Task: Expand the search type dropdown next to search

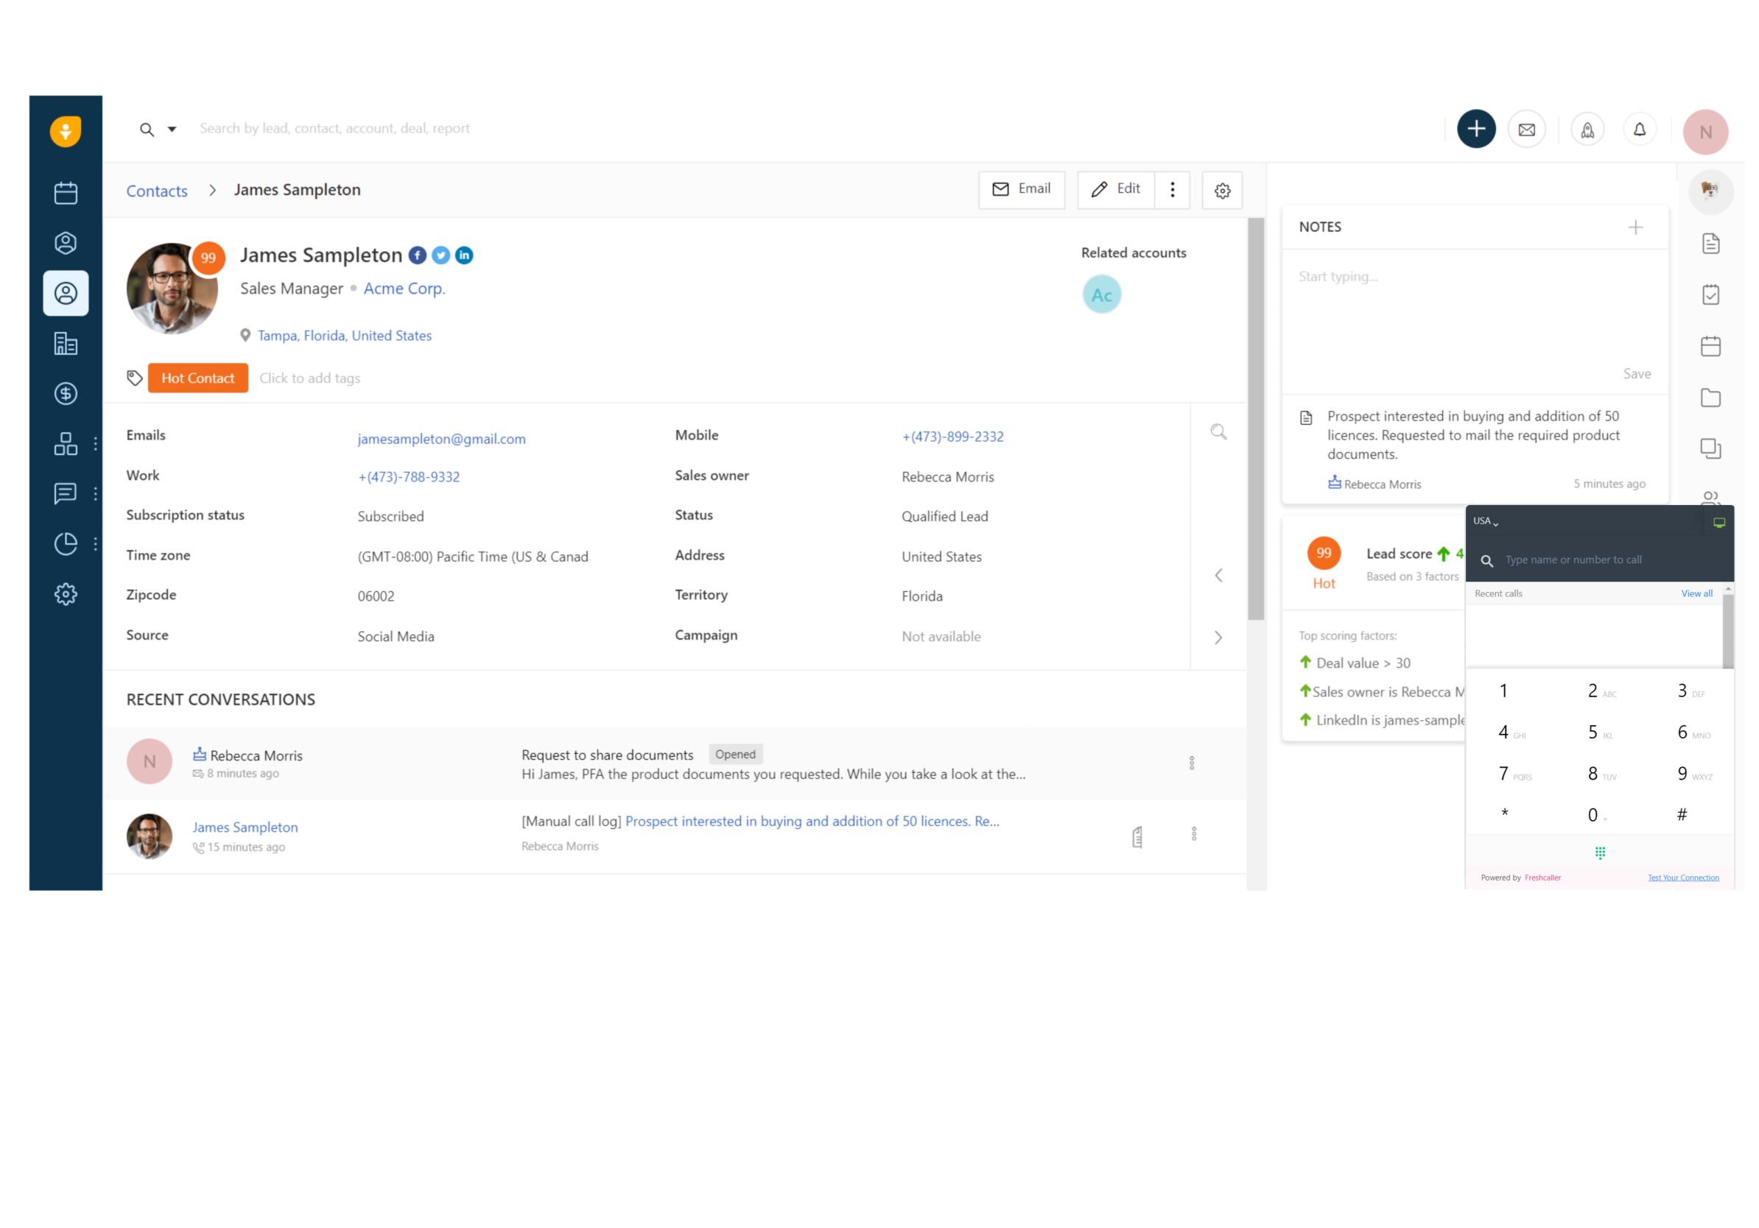Action: 172,129
